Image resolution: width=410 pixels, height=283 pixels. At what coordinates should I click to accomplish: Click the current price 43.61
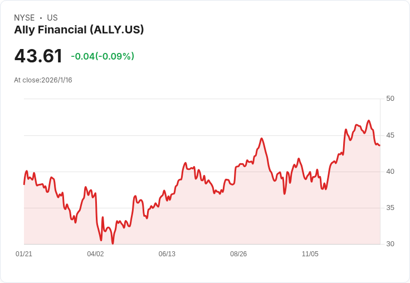click(x=38, y=56)
